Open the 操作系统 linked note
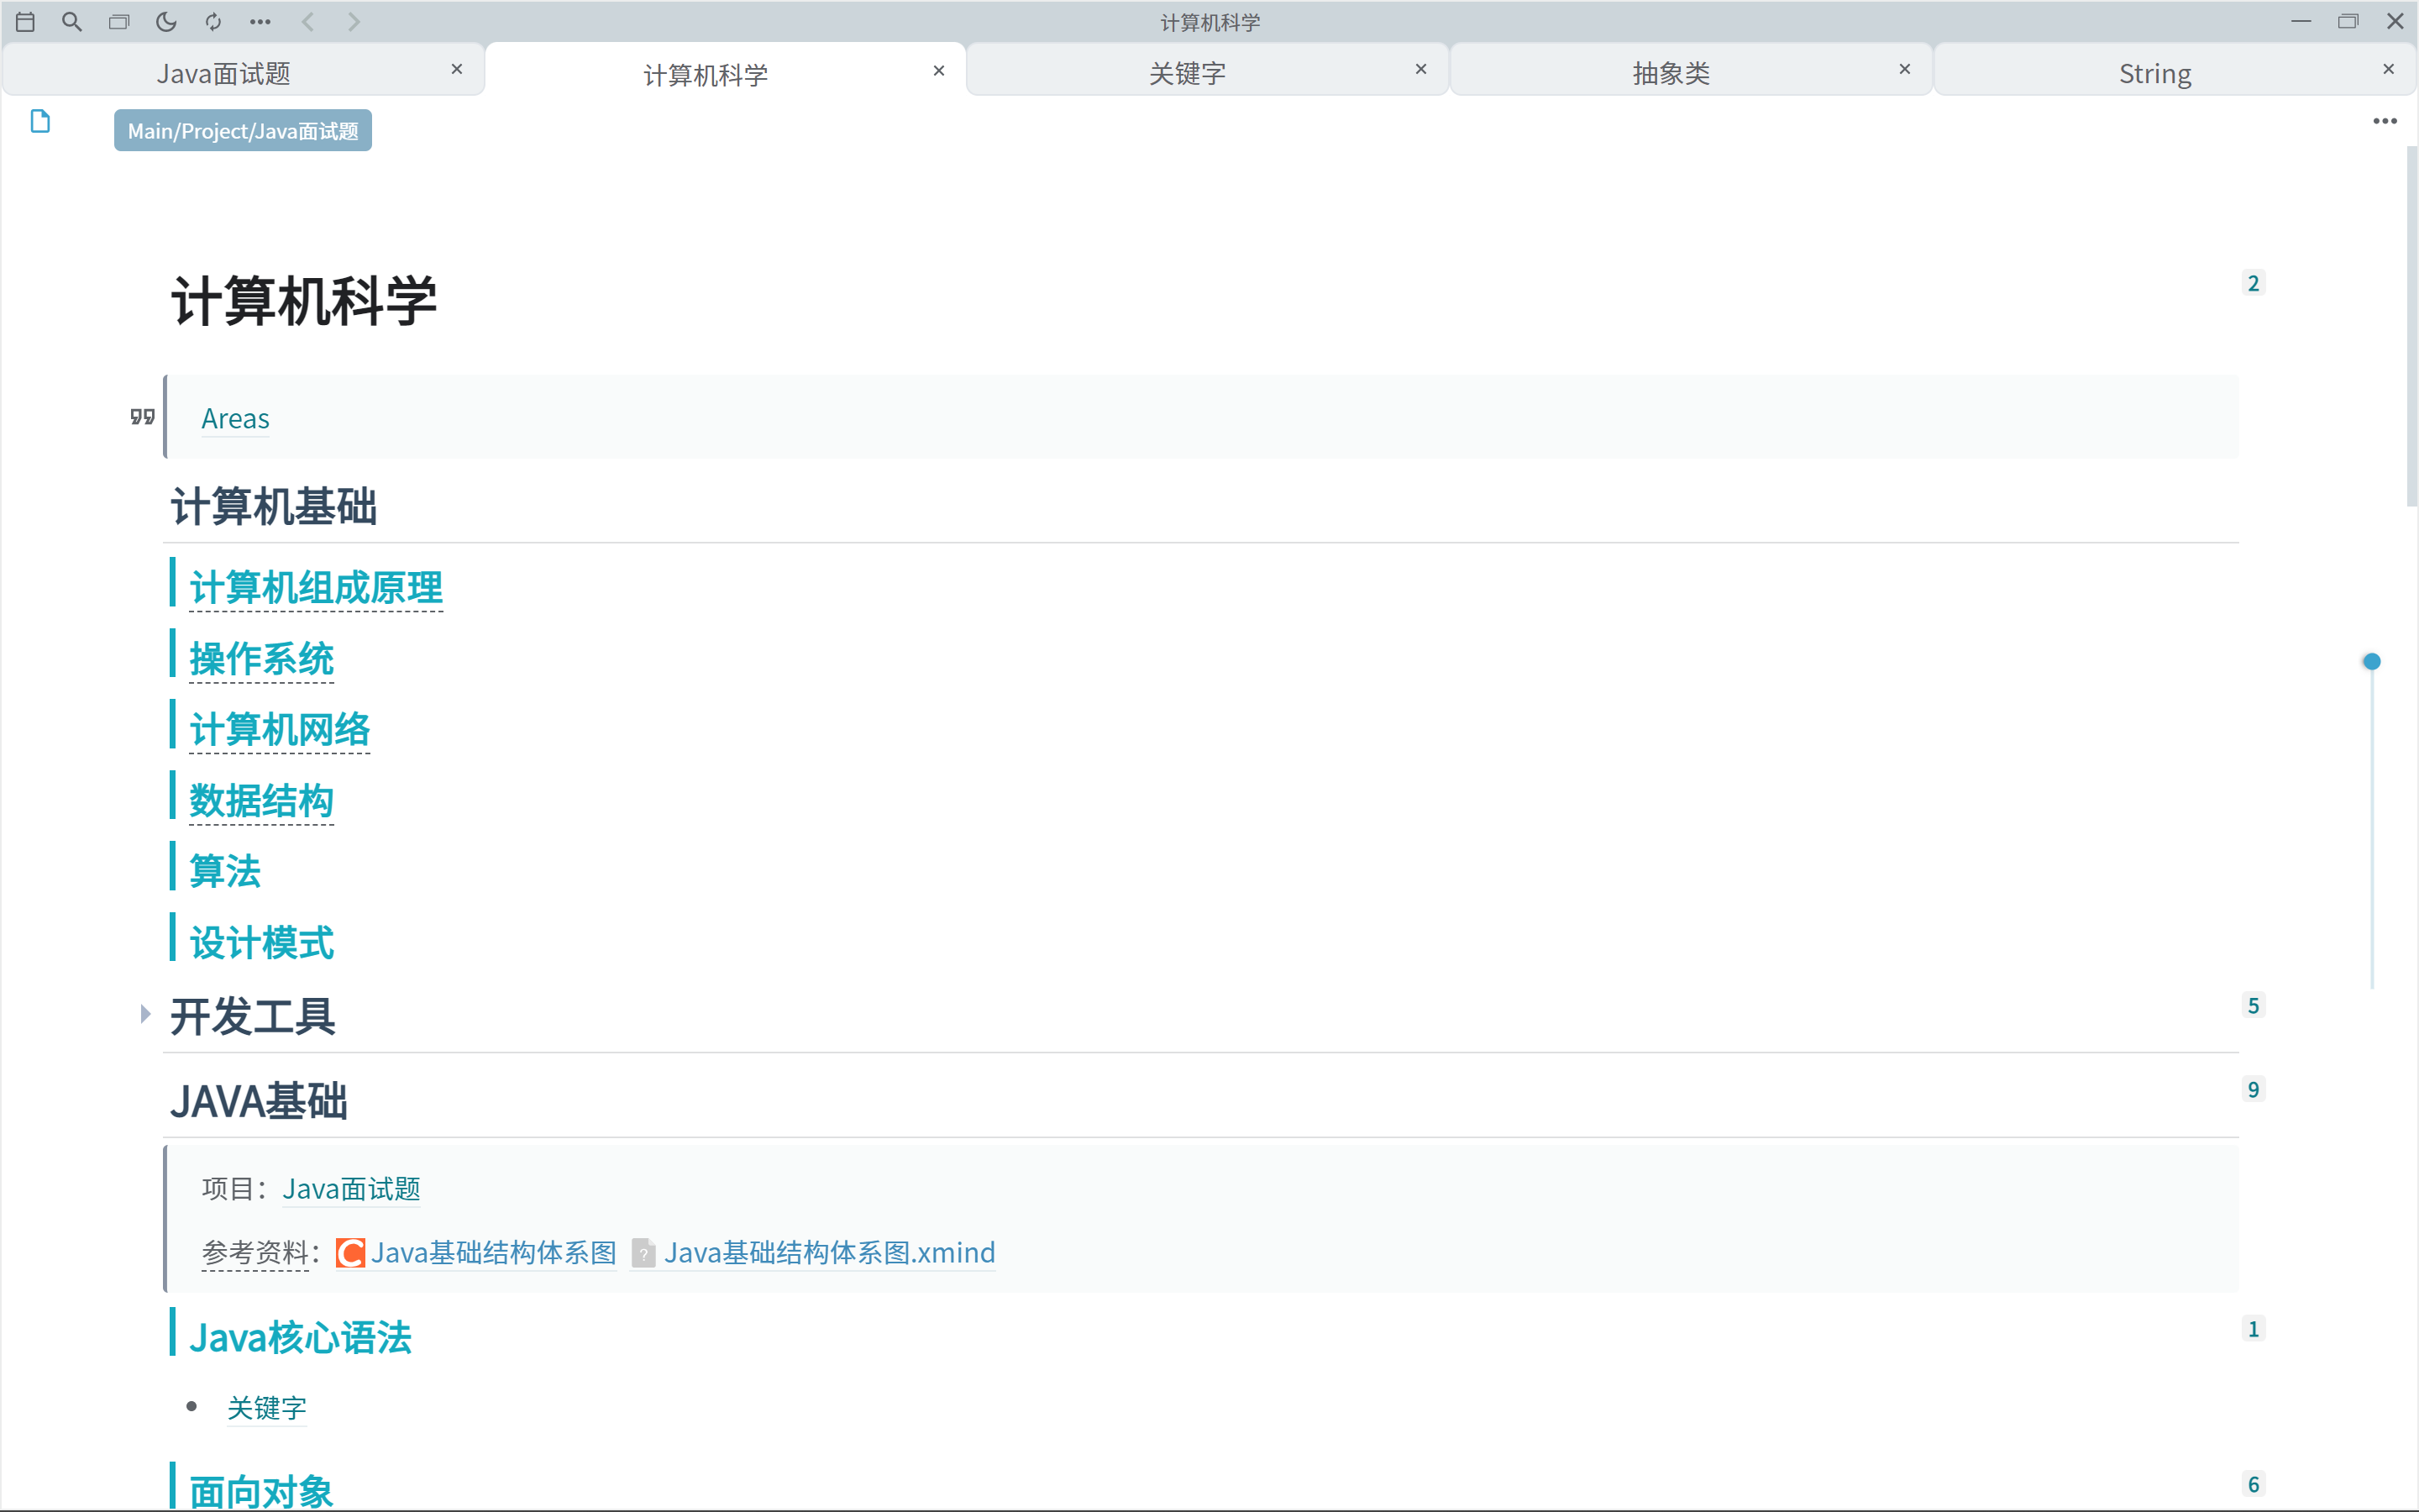Image resolution: width=2419 pixels, height=1512 pixels. (x=261, y=658)
